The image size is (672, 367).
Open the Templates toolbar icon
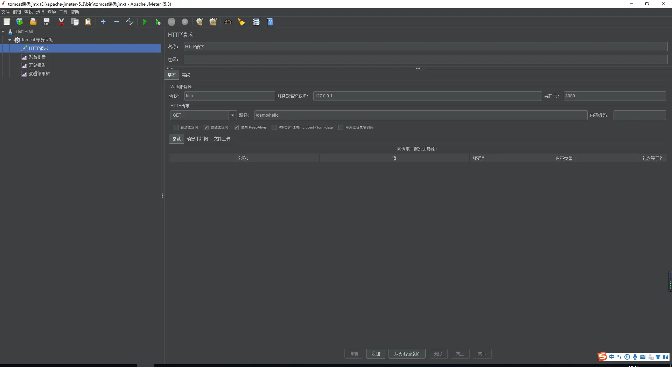[20, 22]
